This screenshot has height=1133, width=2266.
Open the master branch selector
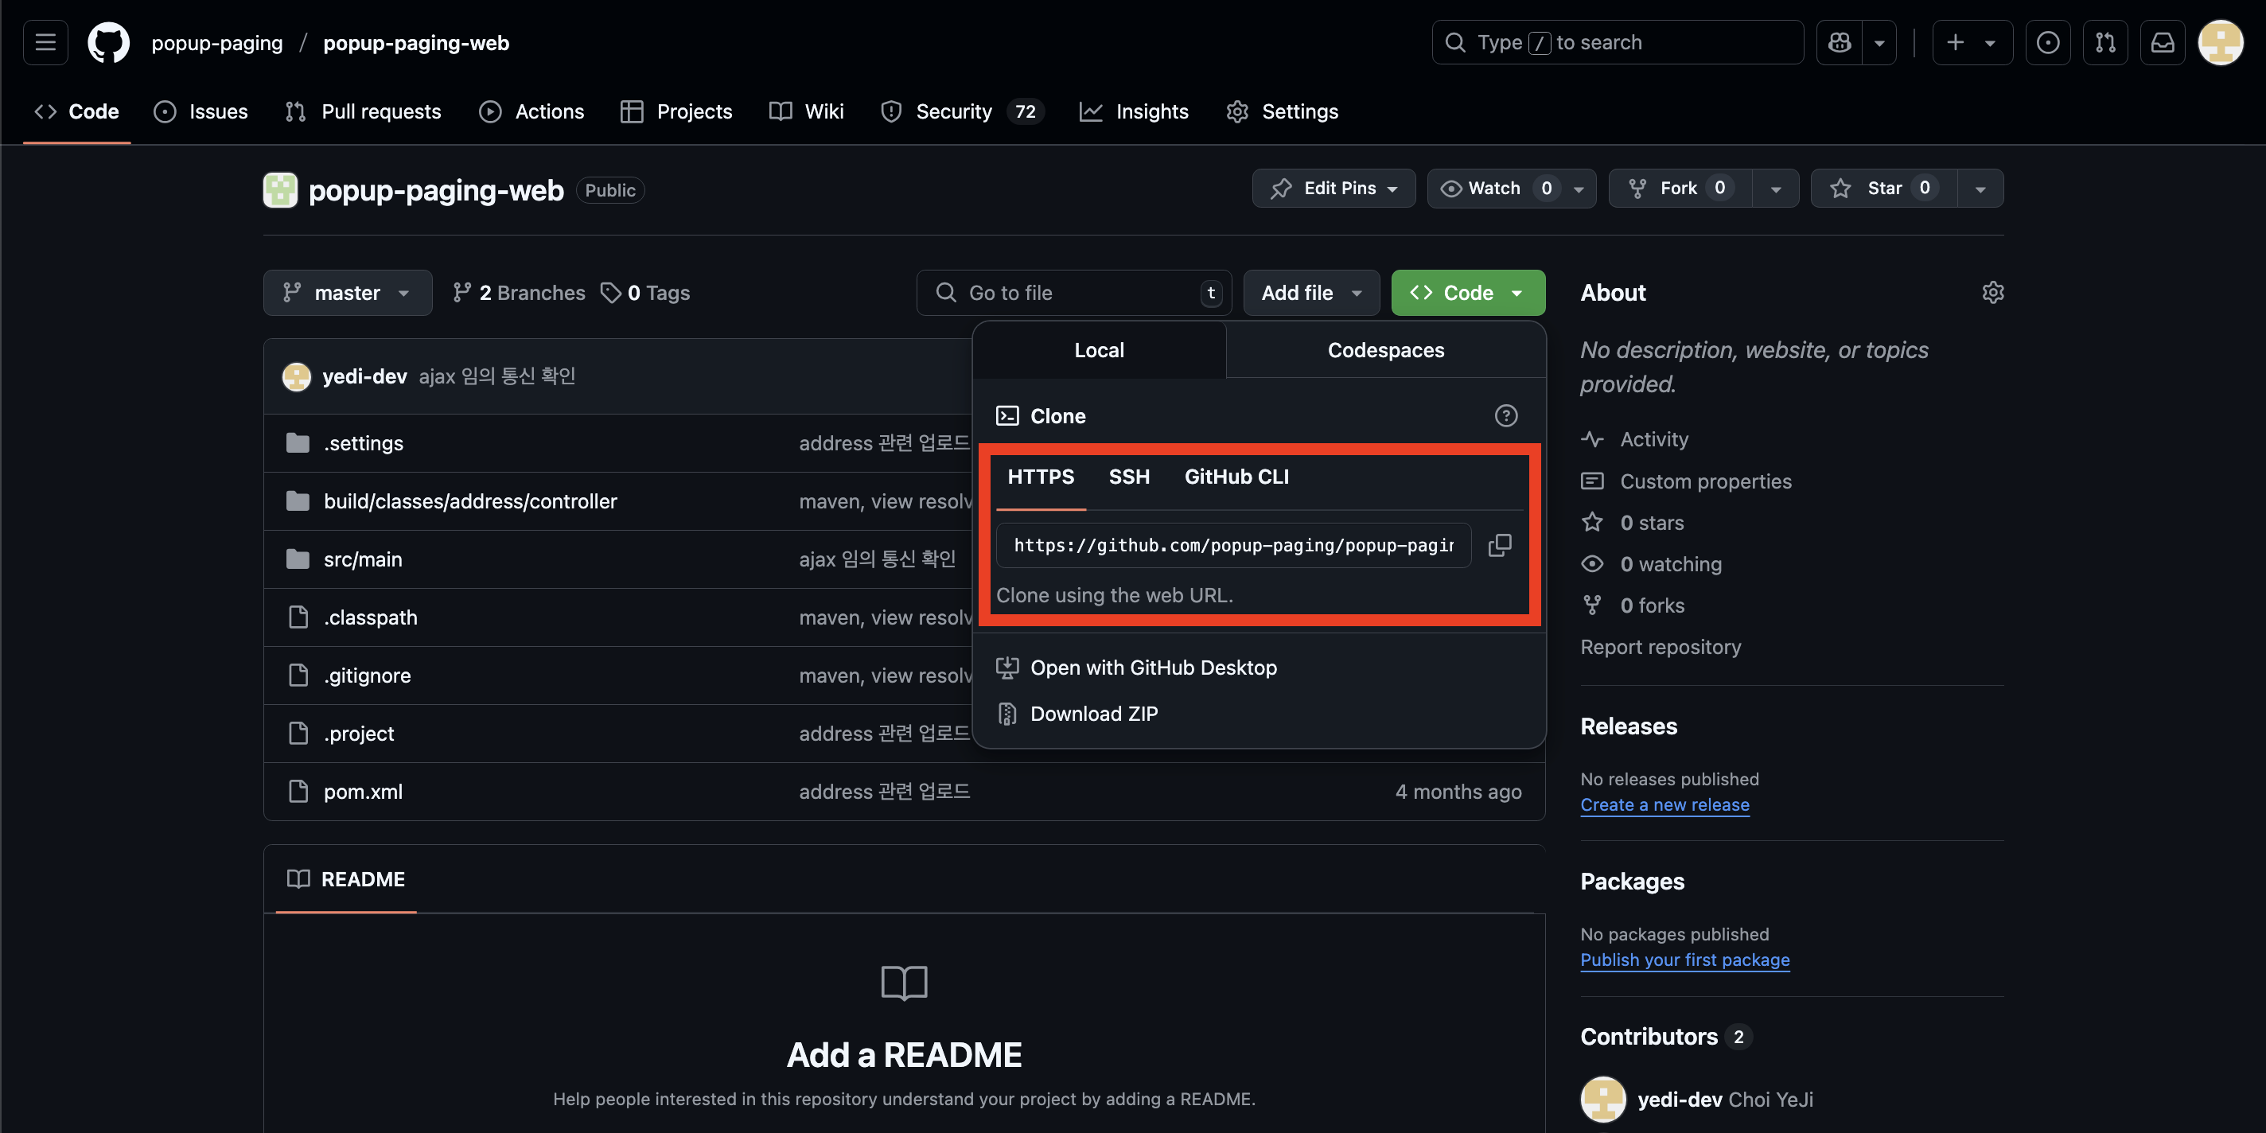coord(348,292)
